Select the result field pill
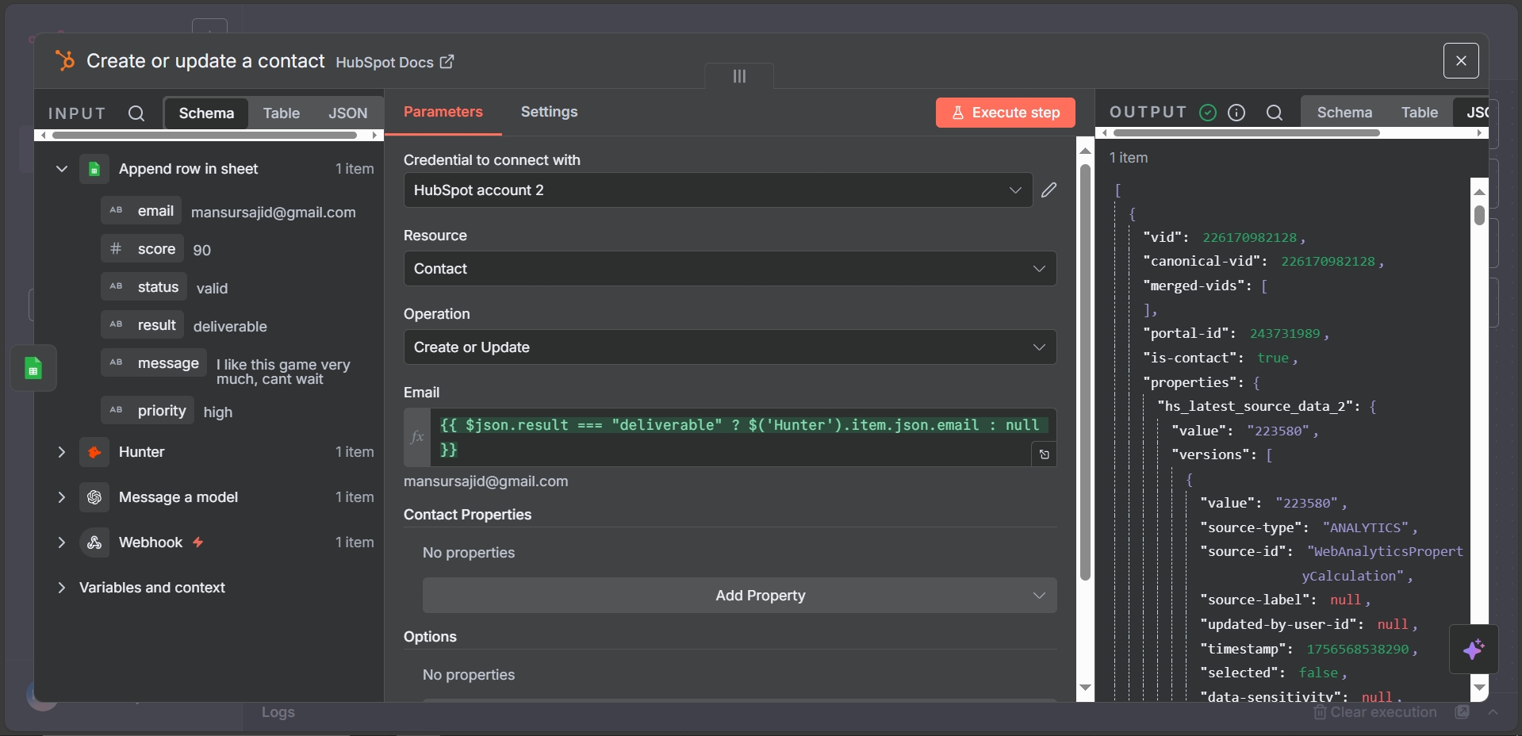This screenshot has width=1522, height=736. coord(143,325)
